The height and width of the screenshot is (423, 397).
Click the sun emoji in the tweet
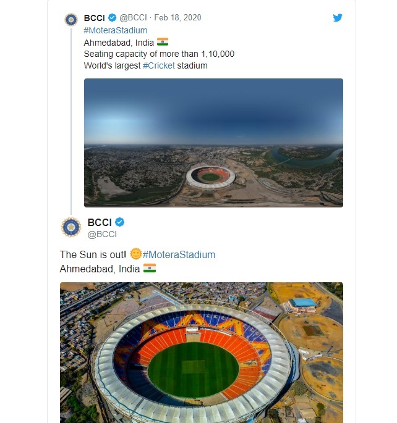tap(135, 254)
